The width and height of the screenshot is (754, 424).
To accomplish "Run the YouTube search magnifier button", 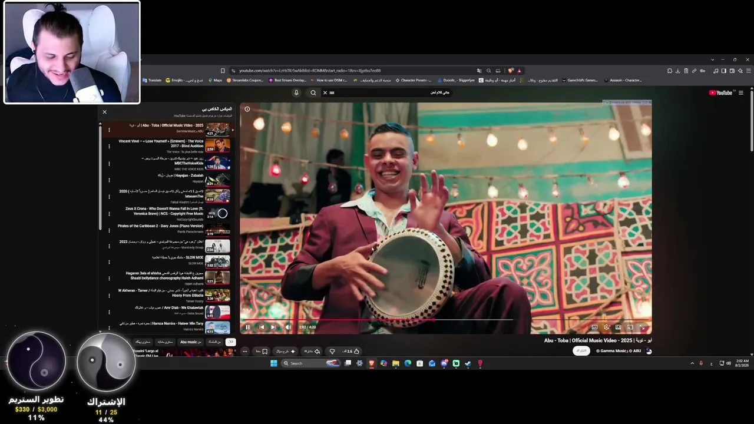I will [x=313, y=92].
